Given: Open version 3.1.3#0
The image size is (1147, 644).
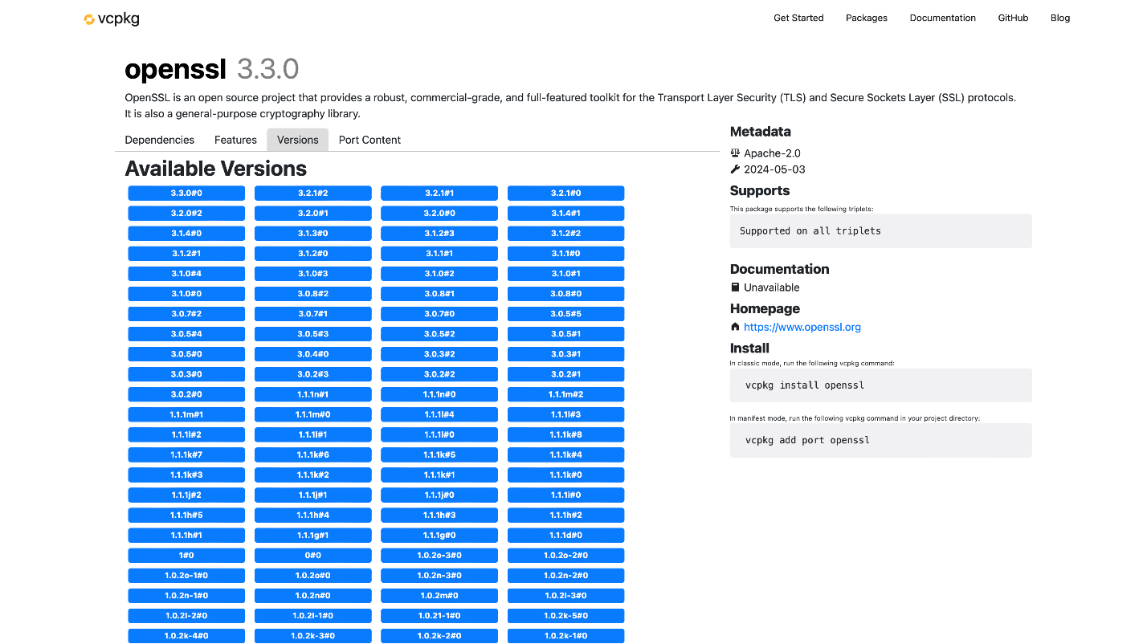Looking at the screenshot, I should pos(313,234).
